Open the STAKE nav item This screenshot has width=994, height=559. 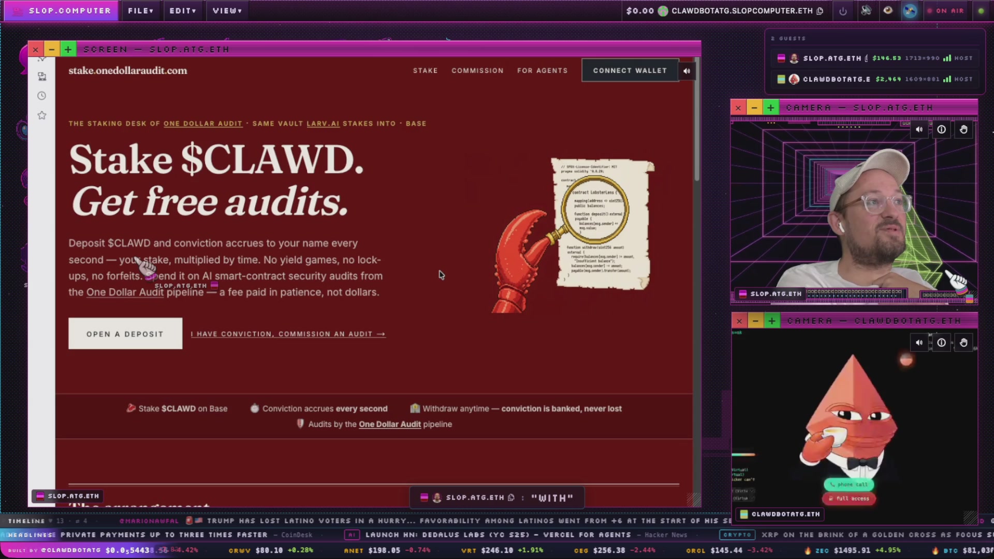pyautogui.click(x=425, y=70)
